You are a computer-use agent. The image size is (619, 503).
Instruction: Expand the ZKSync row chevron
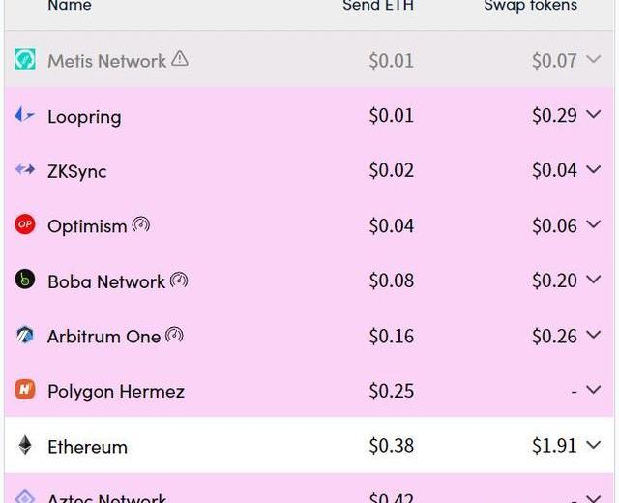coord(594,170)
